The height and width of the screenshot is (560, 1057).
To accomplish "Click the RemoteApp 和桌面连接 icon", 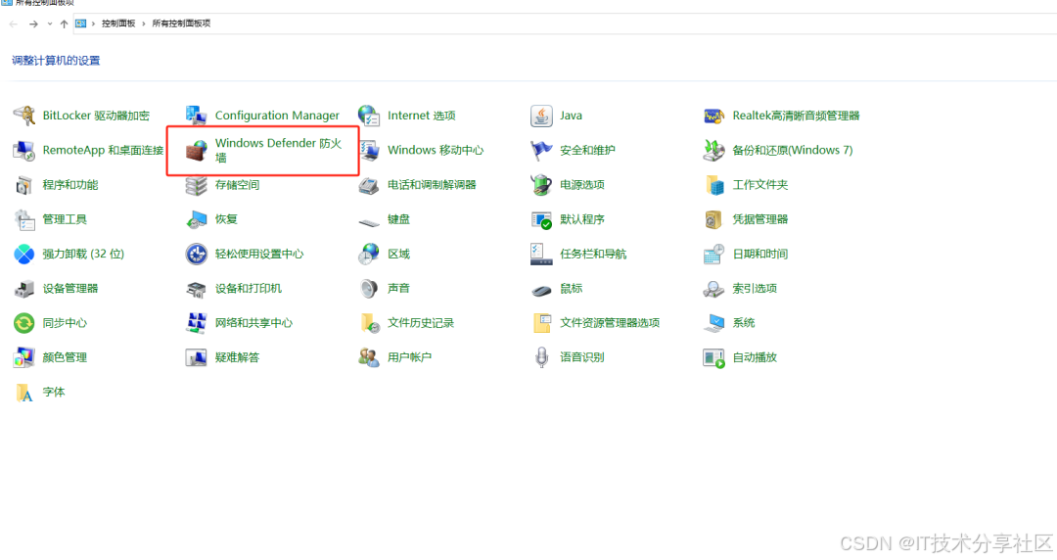I will point(24,150).
